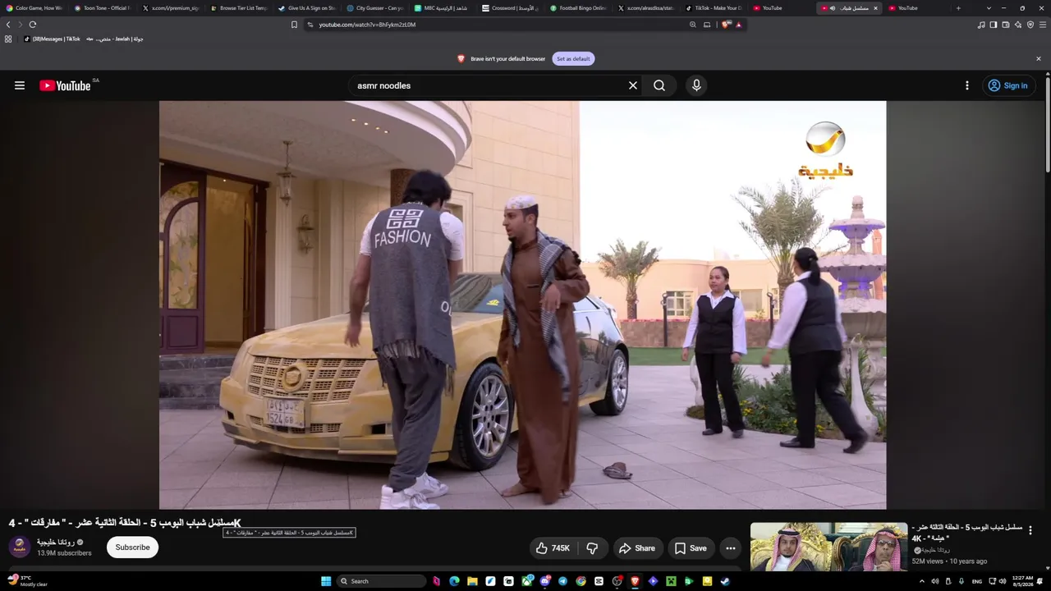Show hidden system tray icons
1051x591 pixels.
pyautogui.click(x=921, y=581)
